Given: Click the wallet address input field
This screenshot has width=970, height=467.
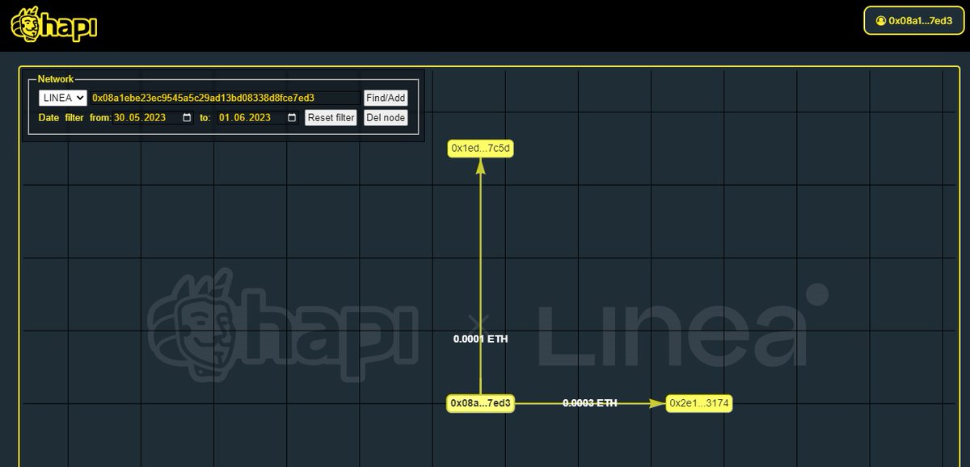Looking at the screenshot, I should (x=225, y=98).
